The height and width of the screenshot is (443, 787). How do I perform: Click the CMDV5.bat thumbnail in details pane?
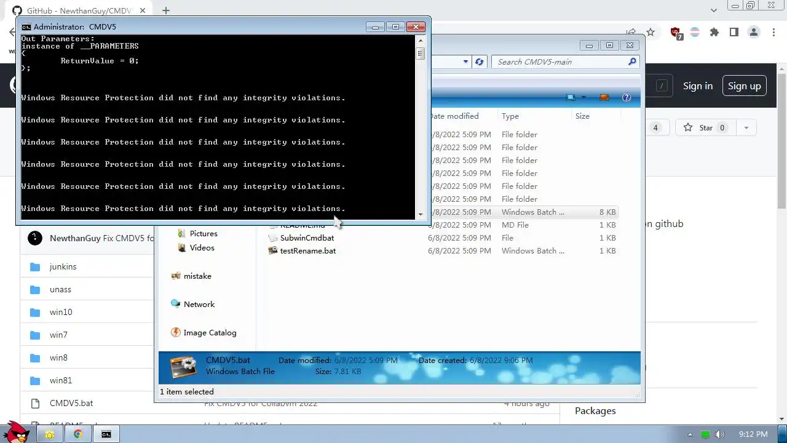tap(183, 367)
